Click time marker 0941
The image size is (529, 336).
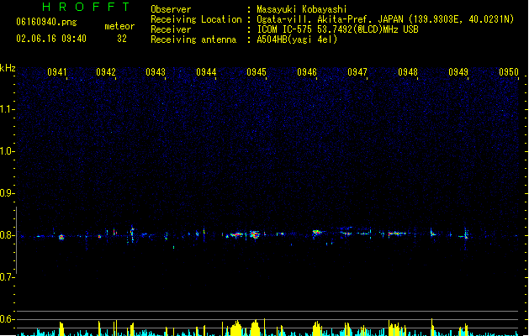57,72
